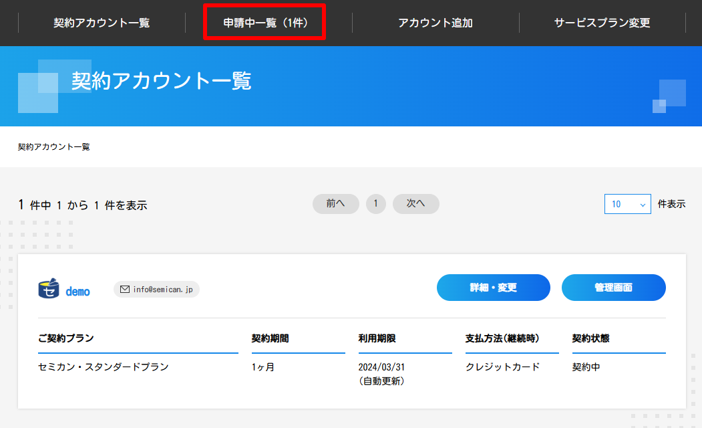Go to アカウント追加 in the navigation bar
The width and height of the screenshot is (702, 428).
pos(435,23)
